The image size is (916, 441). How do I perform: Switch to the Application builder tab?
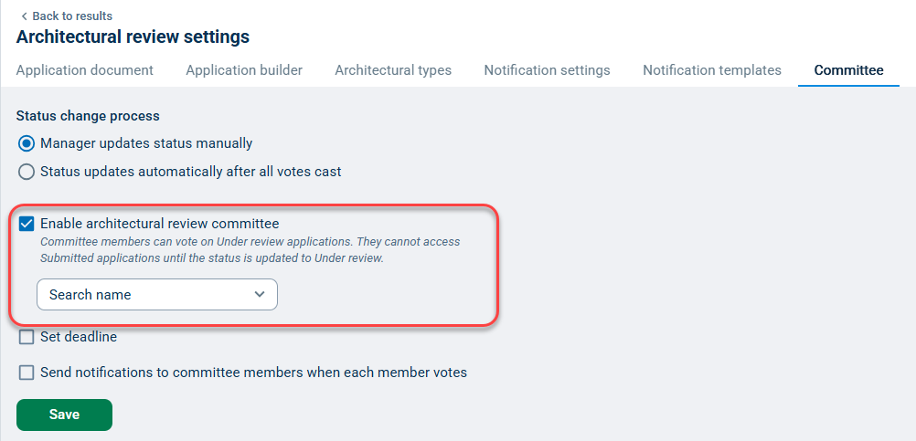click(x=244, y=70)
